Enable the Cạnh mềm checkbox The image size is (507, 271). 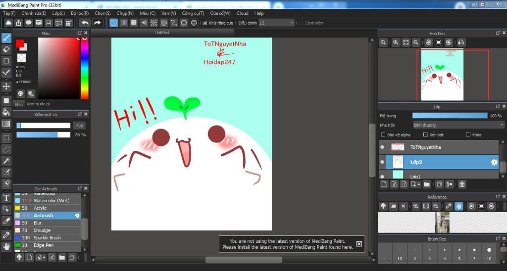point(301,23)
